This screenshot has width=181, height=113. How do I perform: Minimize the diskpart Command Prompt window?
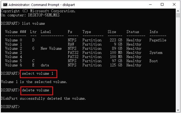point(150,5)
